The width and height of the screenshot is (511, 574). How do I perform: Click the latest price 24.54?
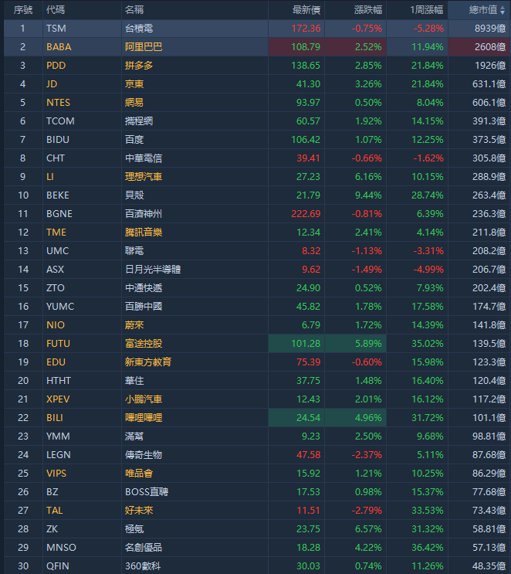coord(308,418)
